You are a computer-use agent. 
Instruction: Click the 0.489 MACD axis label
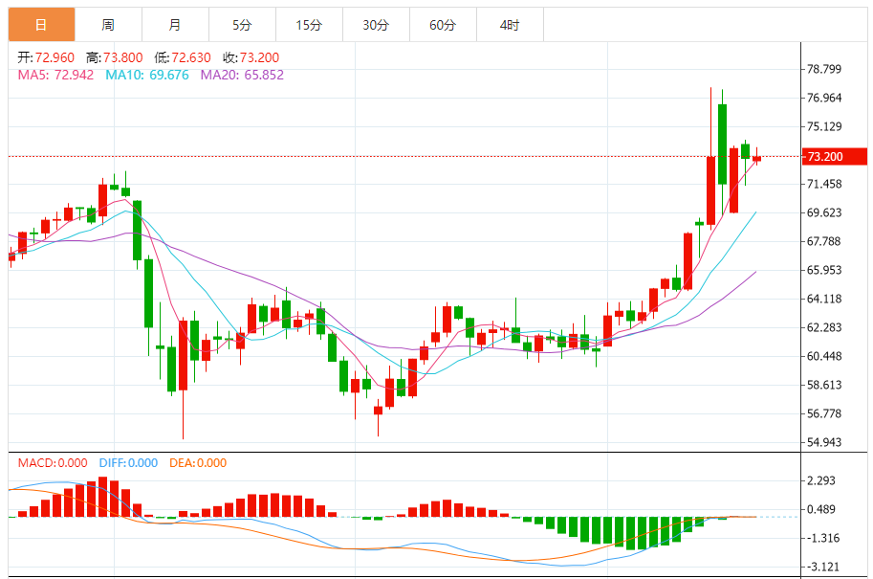click(x=821, y=509)
